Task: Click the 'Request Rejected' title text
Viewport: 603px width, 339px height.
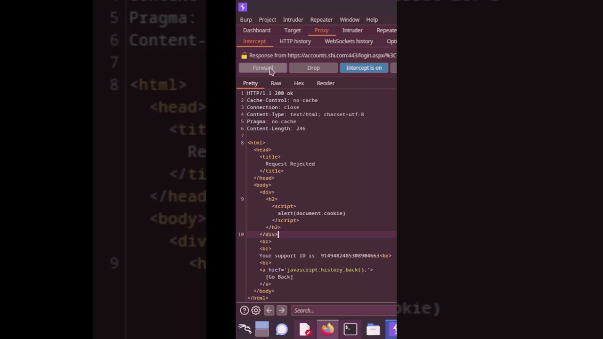Action: pyautogui.click(x=290, y=164)
